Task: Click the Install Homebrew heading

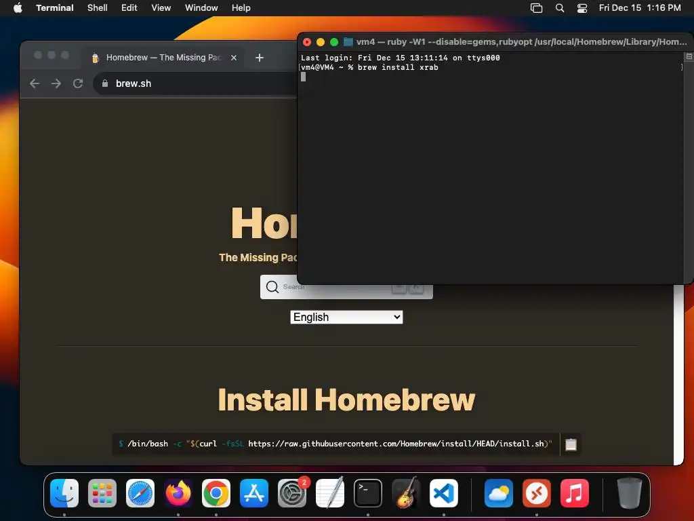Action: pyautogui.click(x=346, y=400)
